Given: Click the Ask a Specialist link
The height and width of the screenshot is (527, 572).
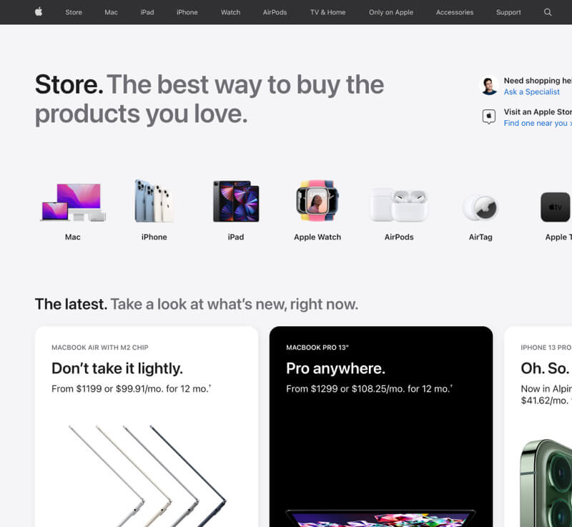Looking at the screenshot, I should click(x=531, y=92).
